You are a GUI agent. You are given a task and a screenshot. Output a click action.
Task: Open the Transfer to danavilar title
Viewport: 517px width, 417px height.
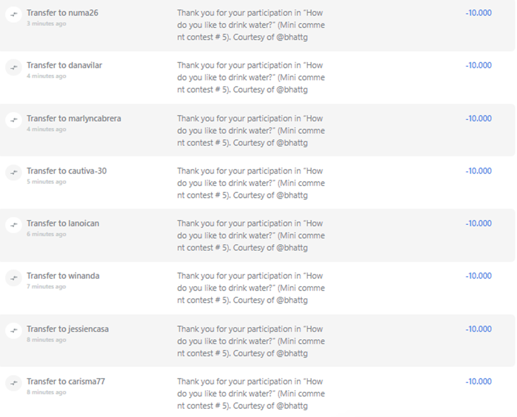(64, 65)
